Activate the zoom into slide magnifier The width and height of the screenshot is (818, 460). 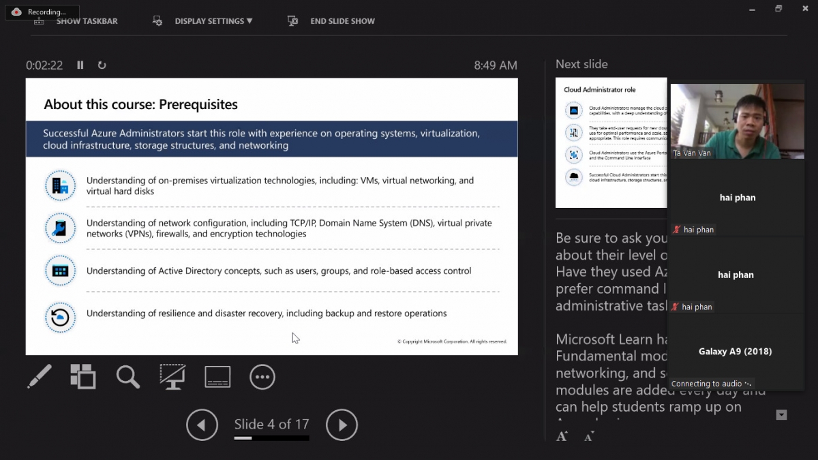pos(127,376)
